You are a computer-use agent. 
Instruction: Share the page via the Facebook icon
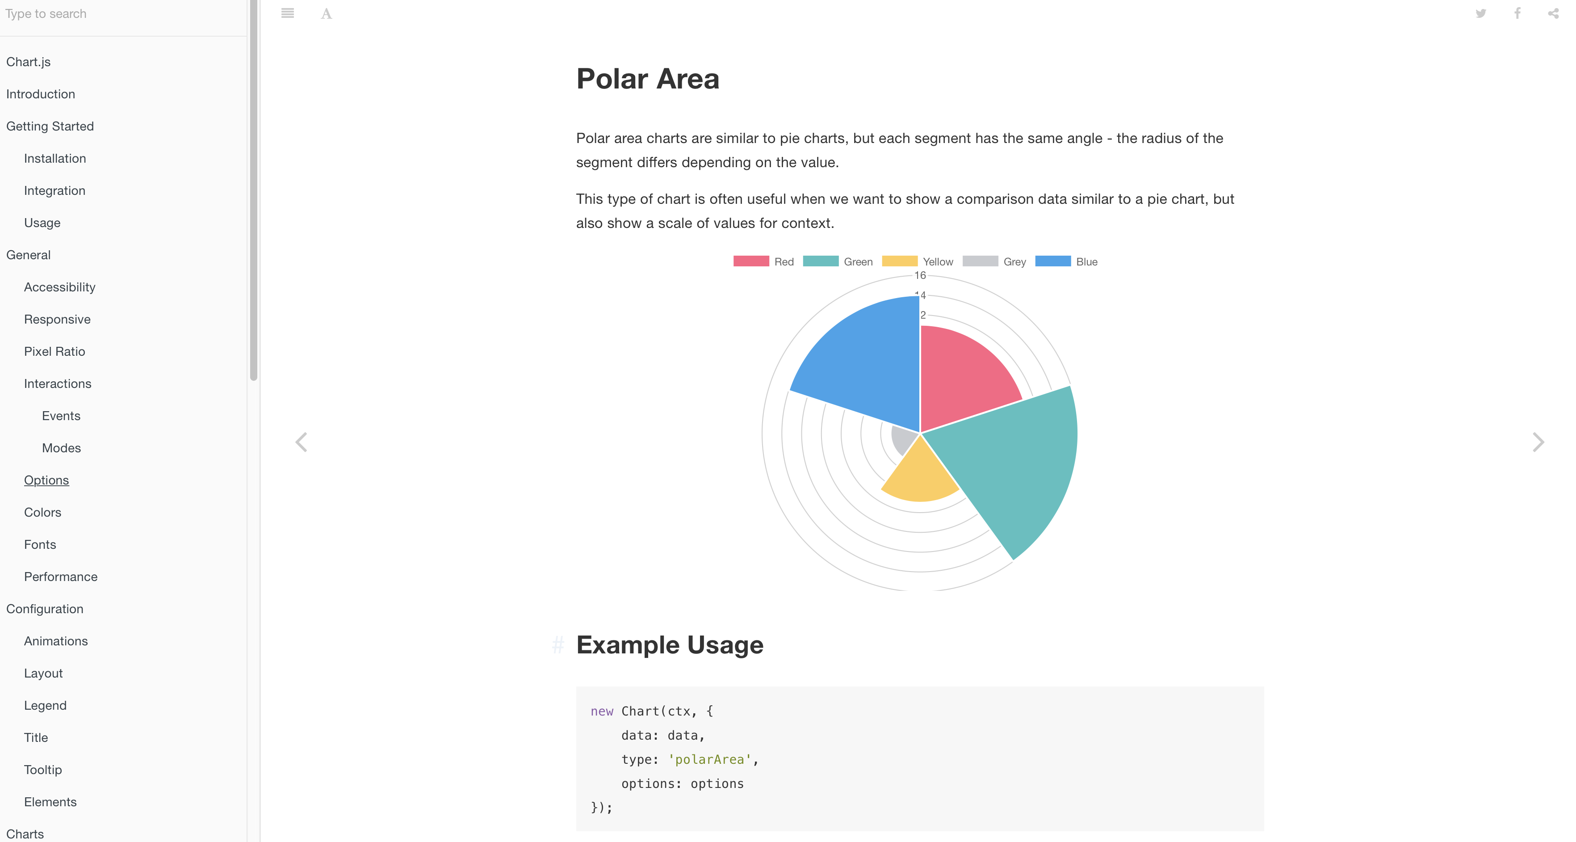[1517, 13]
